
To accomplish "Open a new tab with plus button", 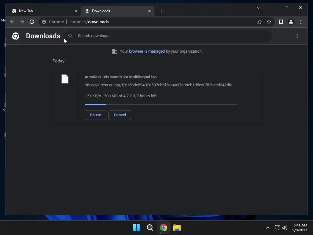I will (x=161, y=11).
